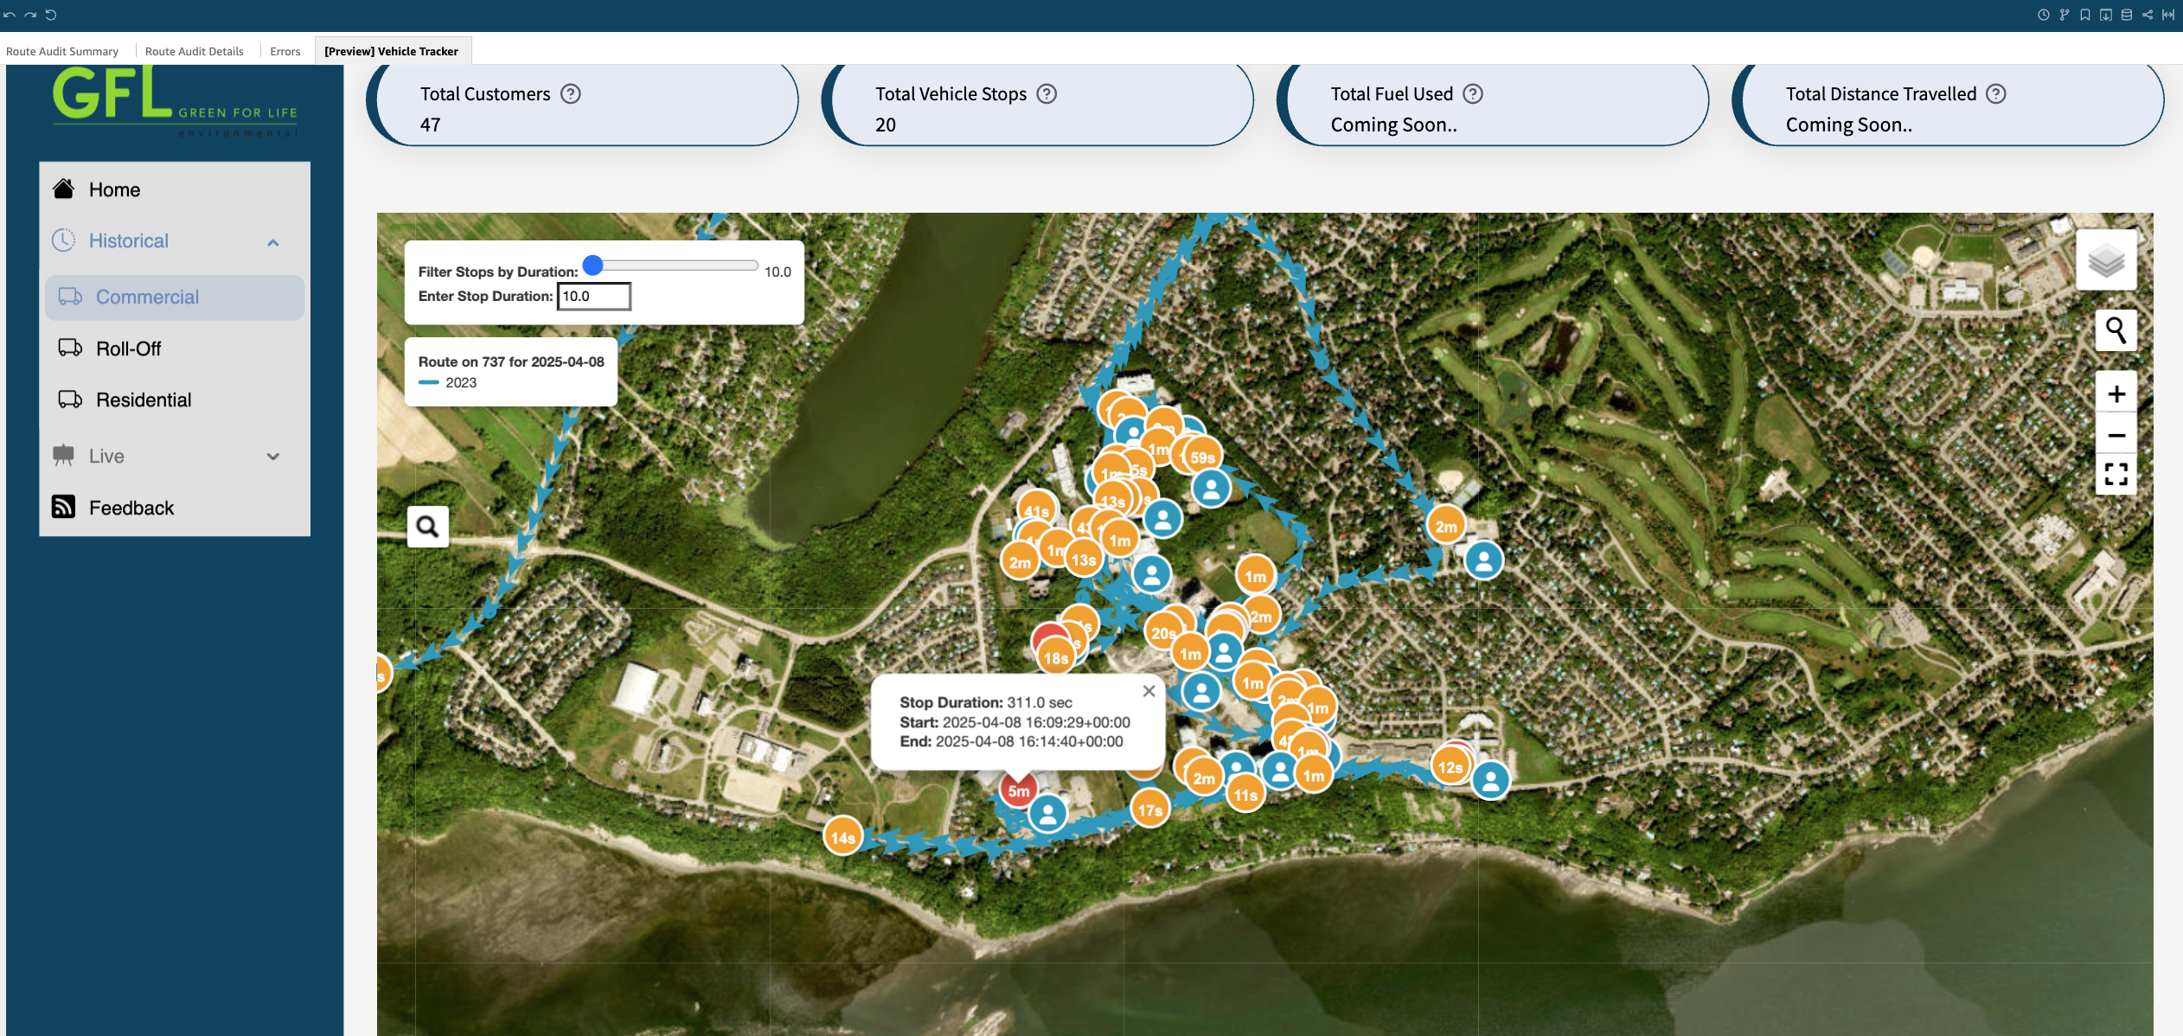Click the search icon on the map's left side
This screenshot has width=2183, height=1036.
(x=427, y=526)
